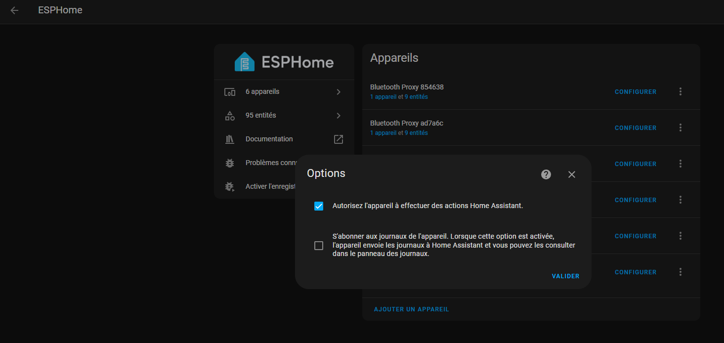724x343 pixels.
Task: Click the bug icon beside Problèmes connus
Action: 230,163
